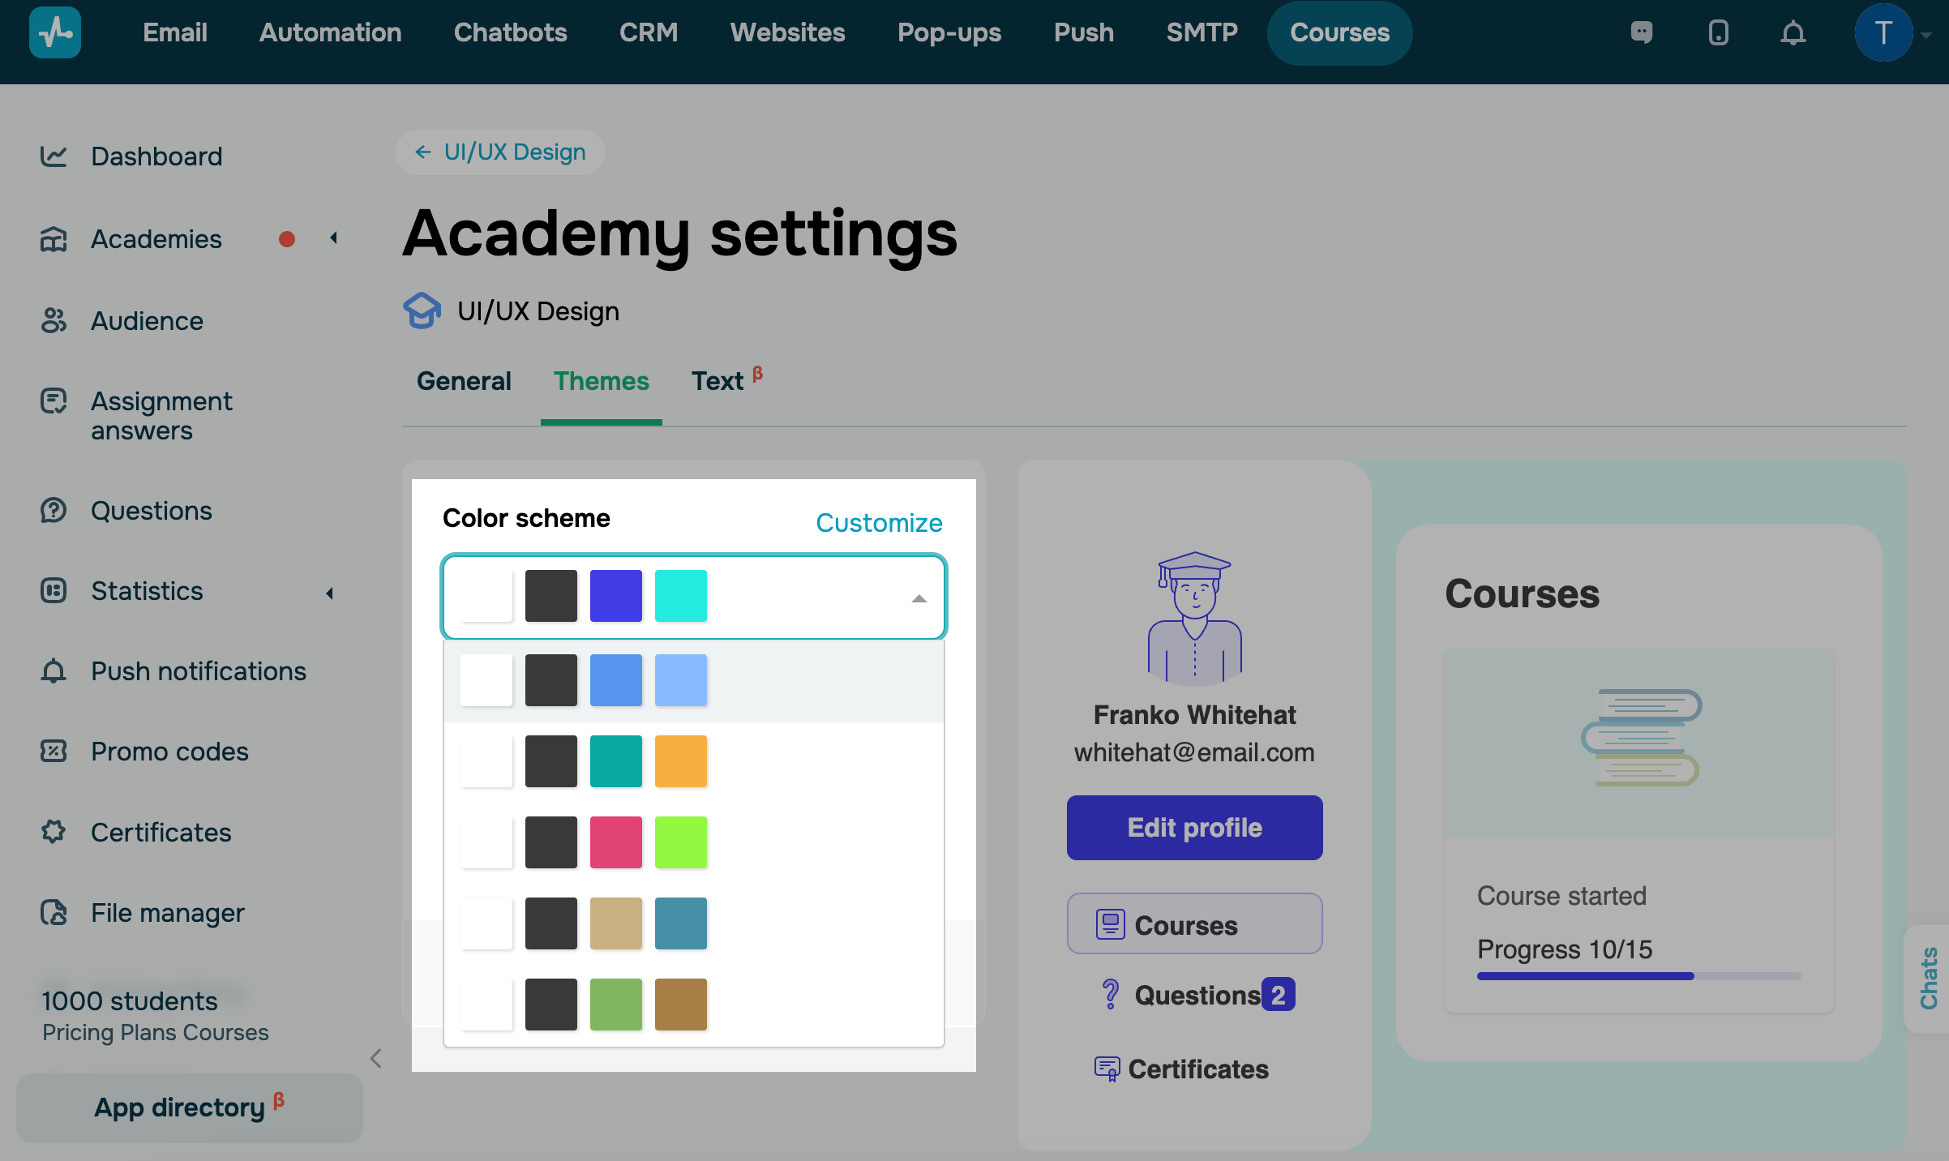
Task: Click the Customize link
Action: tap(878, 522)
